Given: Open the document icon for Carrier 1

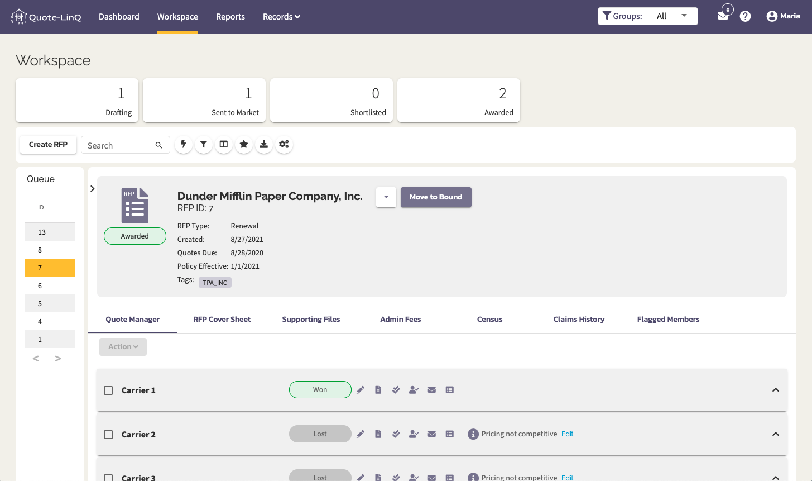Looking at the screenshot, I should pos(378,390).
